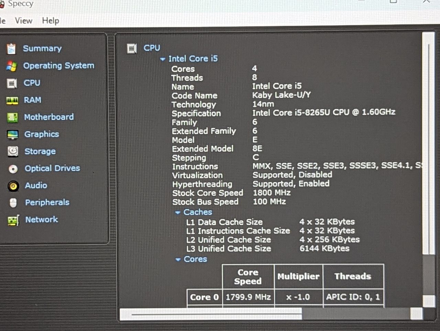Click the RAM memory stick icon
This screenshot has height=331, width=440.
12,100
